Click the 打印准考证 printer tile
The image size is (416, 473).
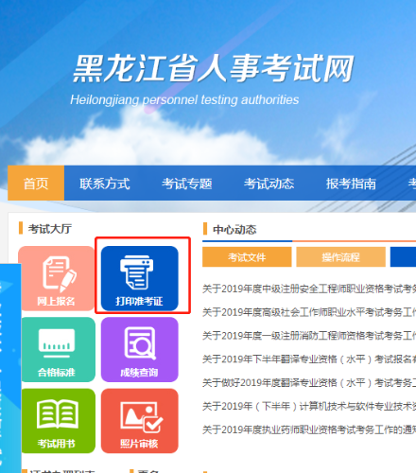[140, 278]
